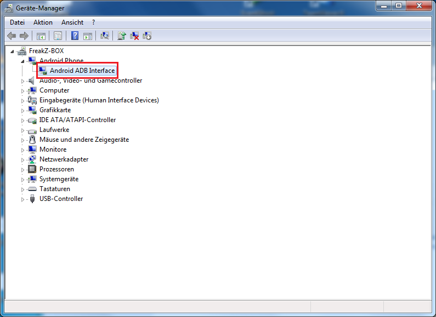
Task: Expand the Tastaturen node
Action: tap(23, 189)
